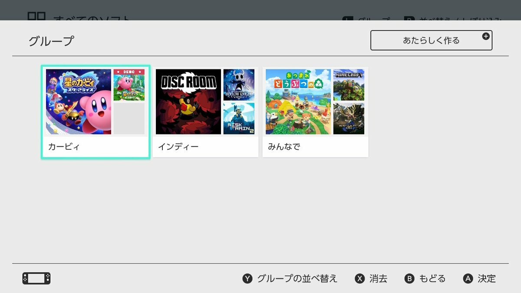Select the Hollow Knight thumbnail
This screenshot has width=521, height=293.
pos(239,85)
